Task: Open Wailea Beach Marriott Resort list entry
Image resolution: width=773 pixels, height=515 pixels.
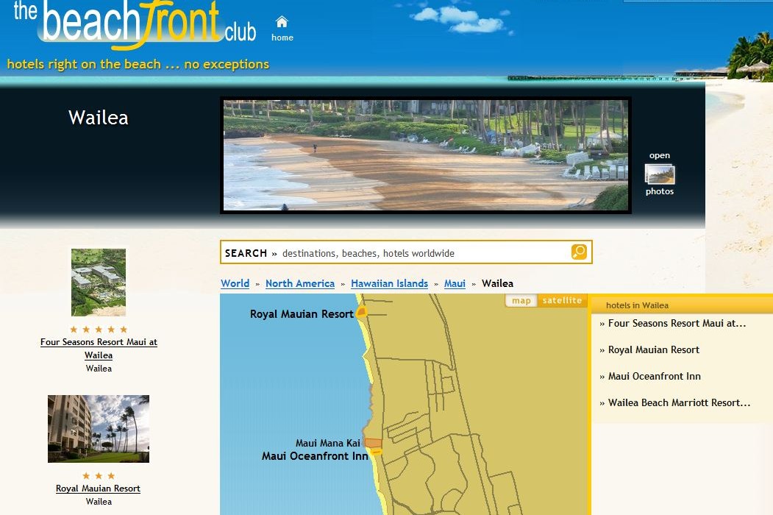Action: pos(679,402)
